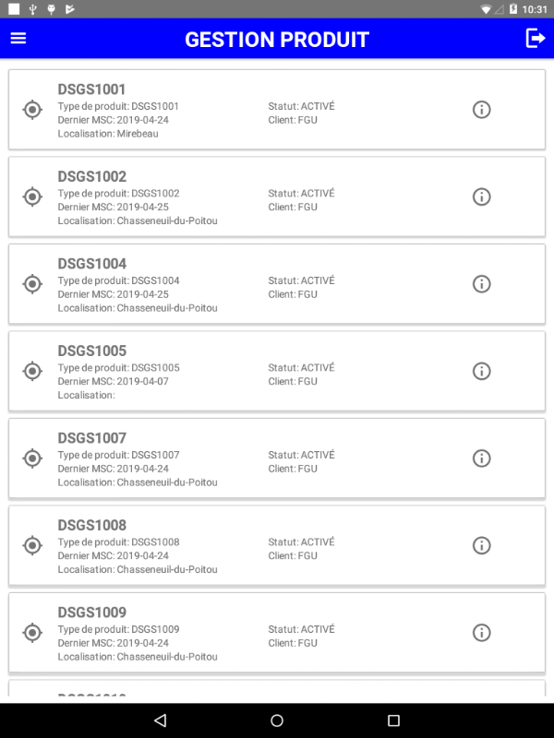The image size is (554, 738).
Task: Show info for DSGS1001
Action: point(481,110)
